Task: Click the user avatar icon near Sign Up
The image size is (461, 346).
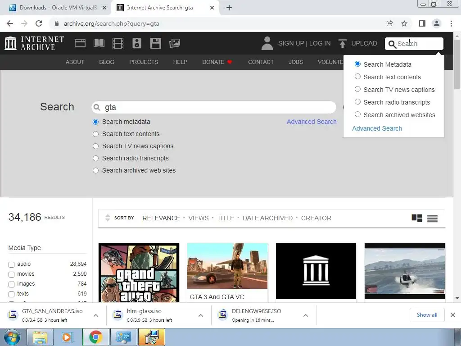Action: pos(267,43)
